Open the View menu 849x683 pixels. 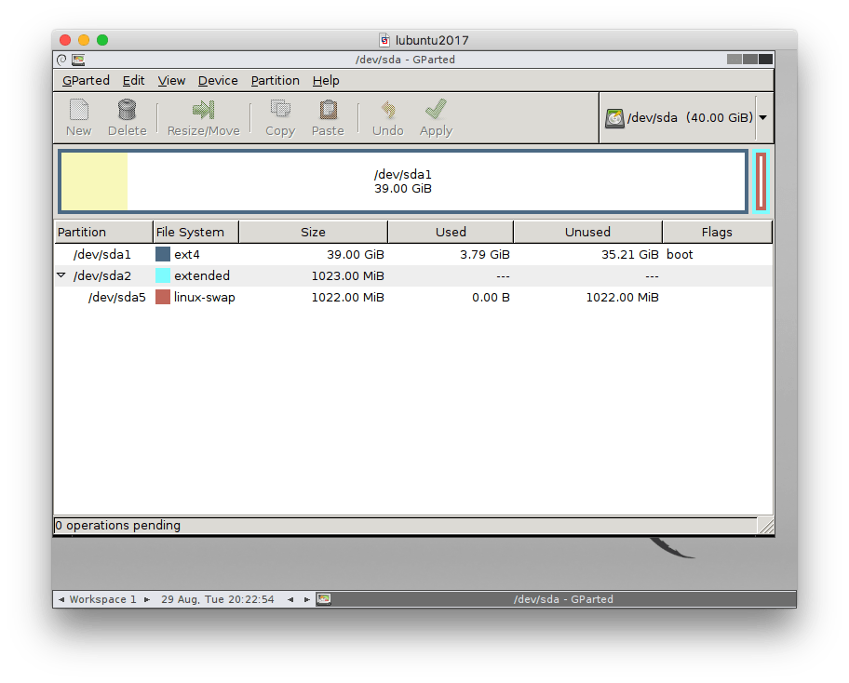(x=171, y=81)
